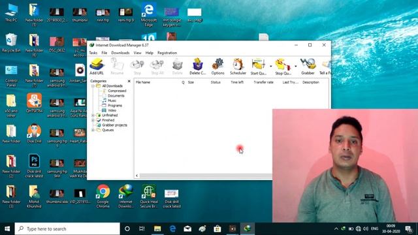This screenshot has width=418, height=235.
Task: Open the Disk Drill desktop shortcut
Action: point(34,133)
